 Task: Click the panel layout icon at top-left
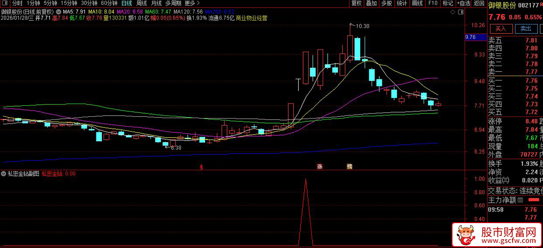[x=5, y=3]
